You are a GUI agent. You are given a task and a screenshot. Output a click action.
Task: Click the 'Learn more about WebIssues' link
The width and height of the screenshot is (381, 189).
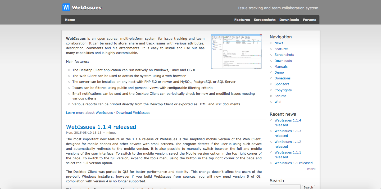point(89,113)
